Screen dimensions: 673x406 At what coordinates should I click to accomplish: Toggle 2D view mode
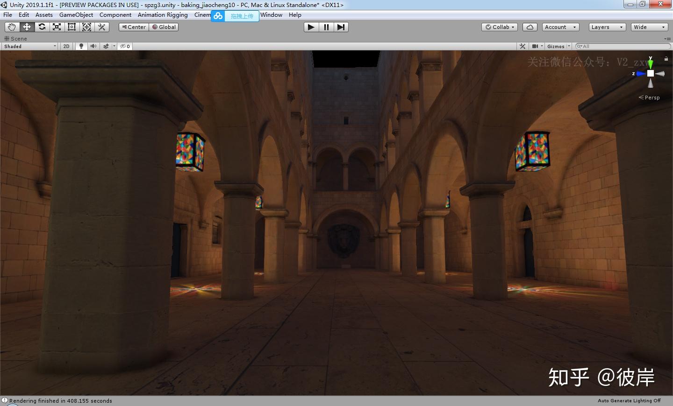(x=66, y=46)
